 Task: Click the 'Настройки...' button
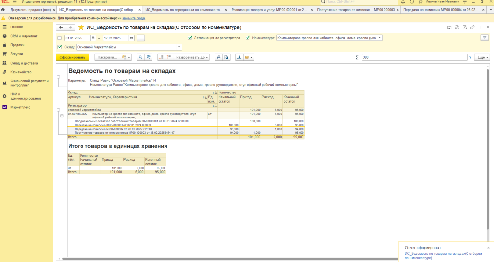click(x=108, y=58)
